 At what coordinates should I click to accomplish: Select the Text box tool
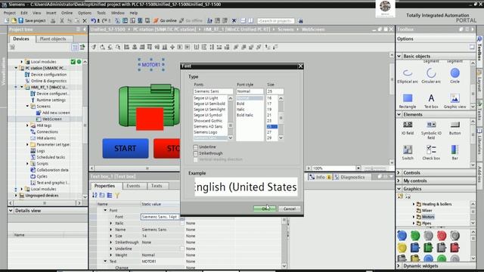click(431, 100)
